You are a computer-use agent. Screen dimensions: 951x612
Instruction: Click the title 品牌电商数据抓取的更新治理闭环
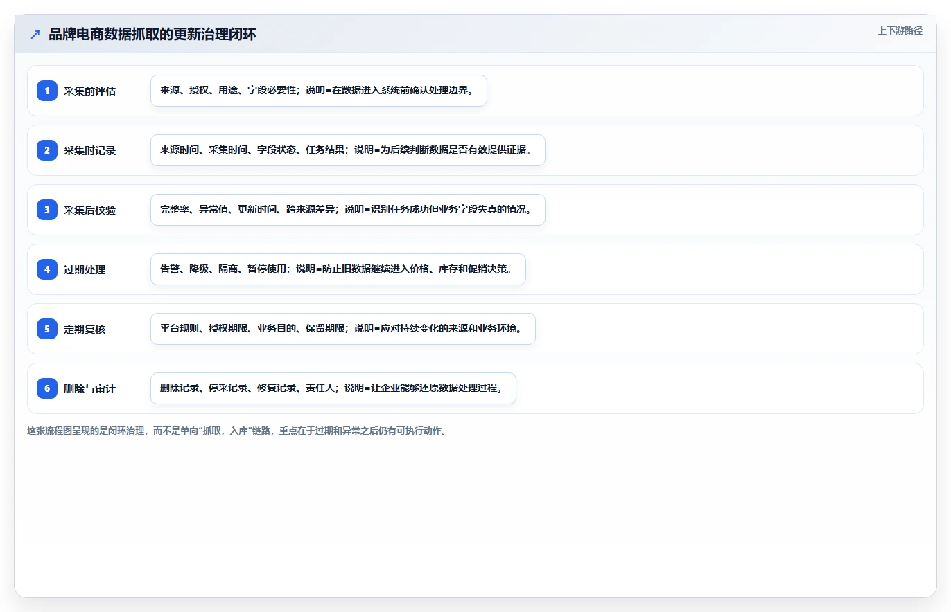[152, 35]
